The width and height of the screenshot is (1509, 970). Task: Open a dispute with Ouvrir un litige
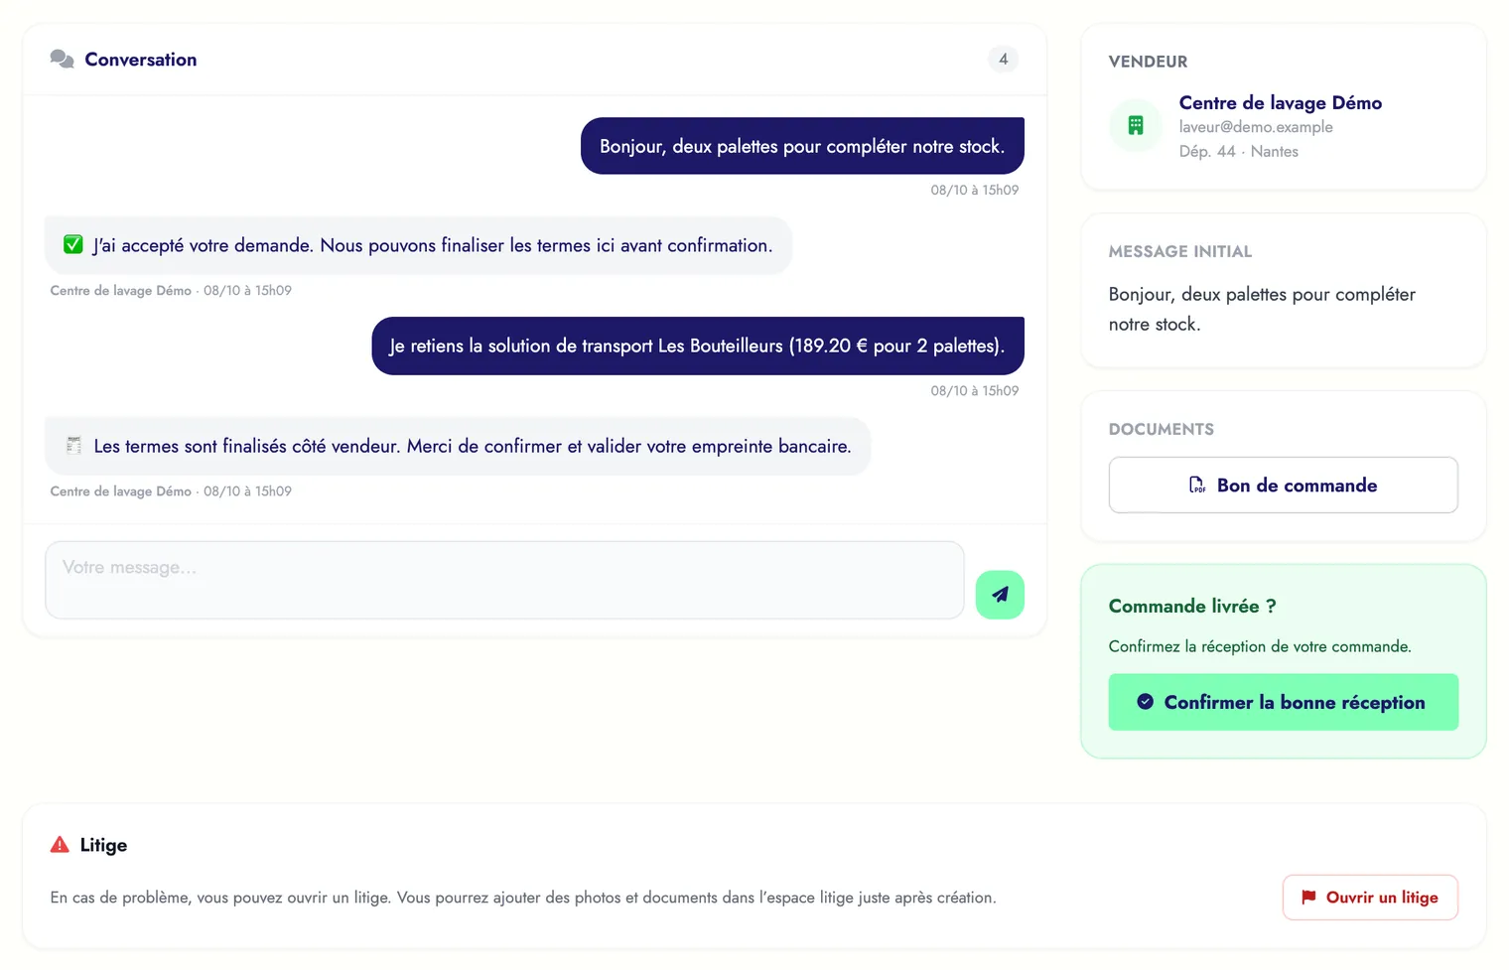coord(1370,898)
